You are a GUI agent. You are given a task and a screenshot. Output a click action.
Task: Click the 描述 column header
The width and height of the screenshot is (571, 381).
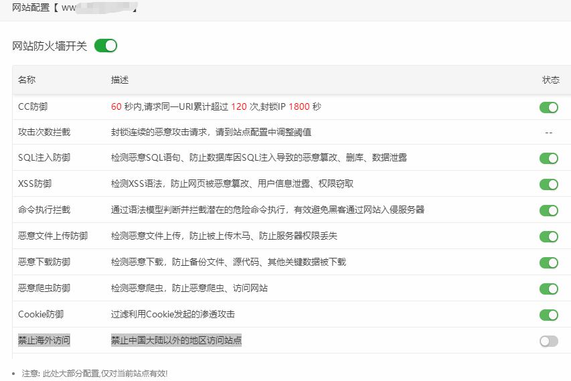pos(120,80)
